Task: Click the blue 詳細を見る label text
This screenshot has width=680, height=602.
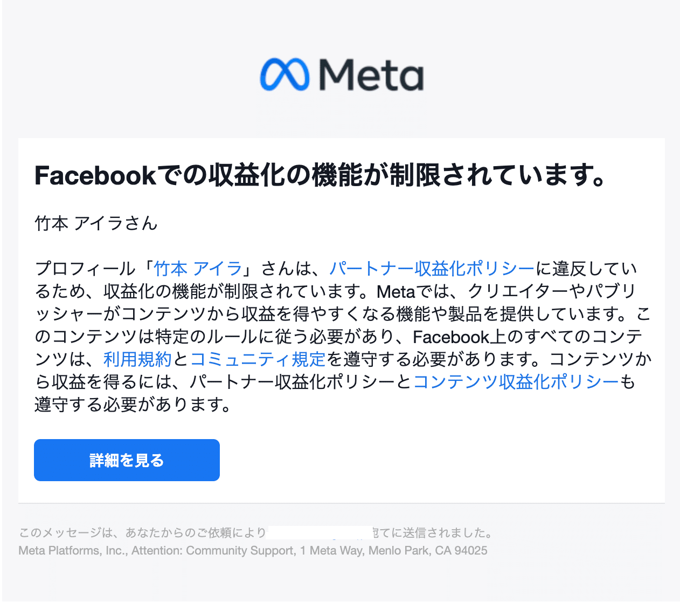Action: [x=127, y=460]
